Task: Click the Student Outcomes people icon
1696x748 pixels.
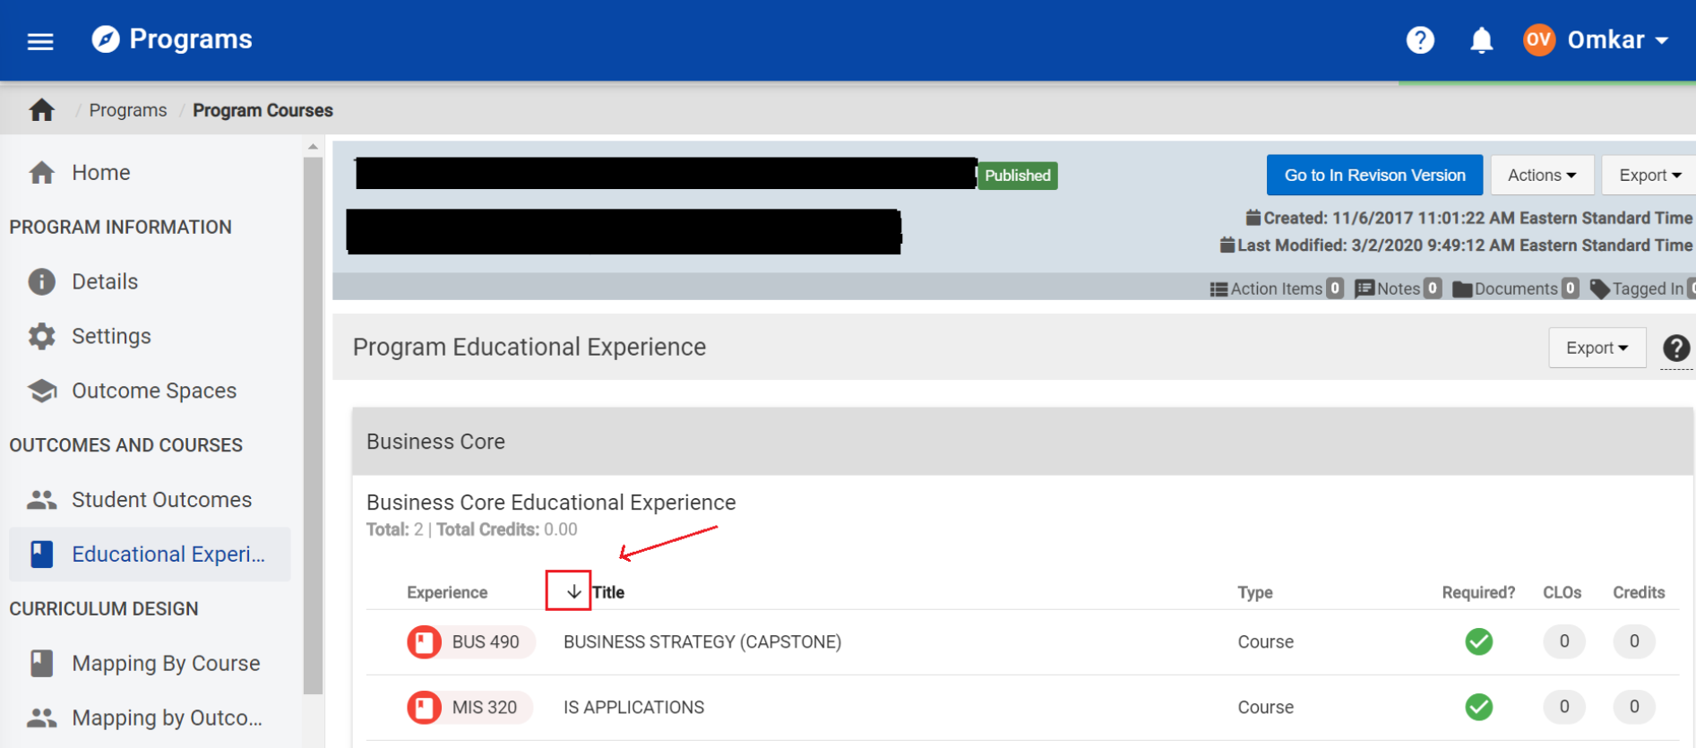Action: coord(41,500)
